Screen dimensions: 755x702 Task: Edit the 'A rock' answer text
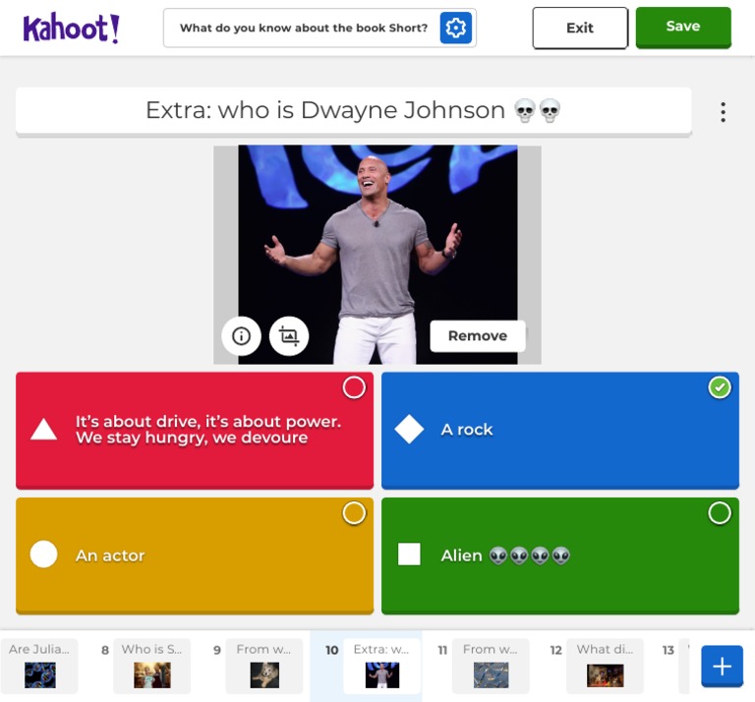click(467, 430)
